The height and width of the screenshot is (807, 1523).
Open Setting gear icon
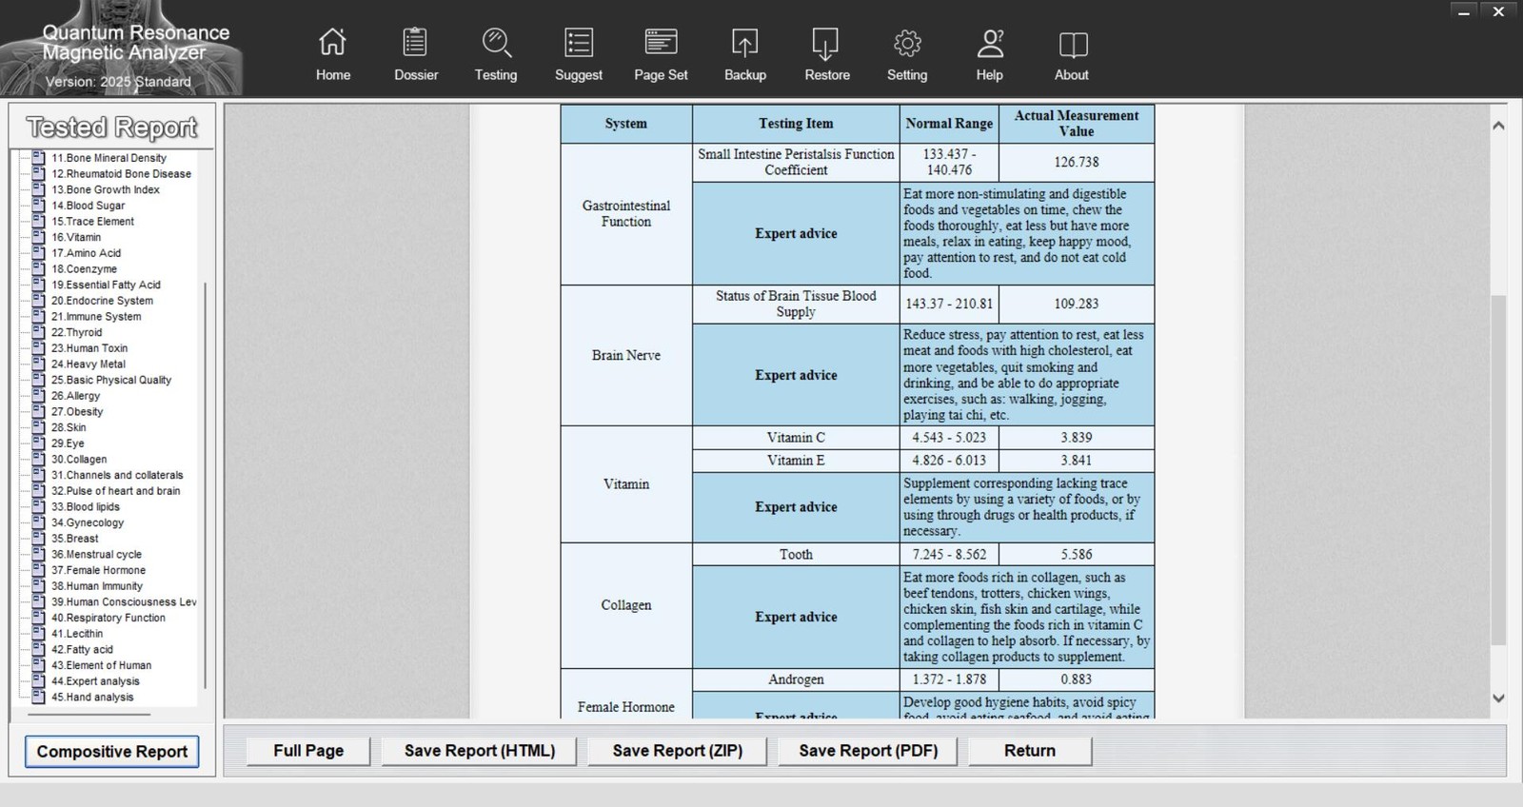tap(907, 43)
